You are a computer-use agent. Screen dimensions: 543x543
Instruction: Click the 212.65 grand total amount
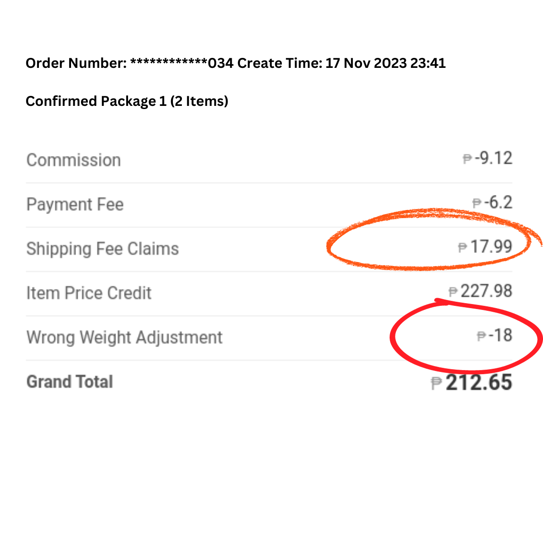[x=479, y=382]
